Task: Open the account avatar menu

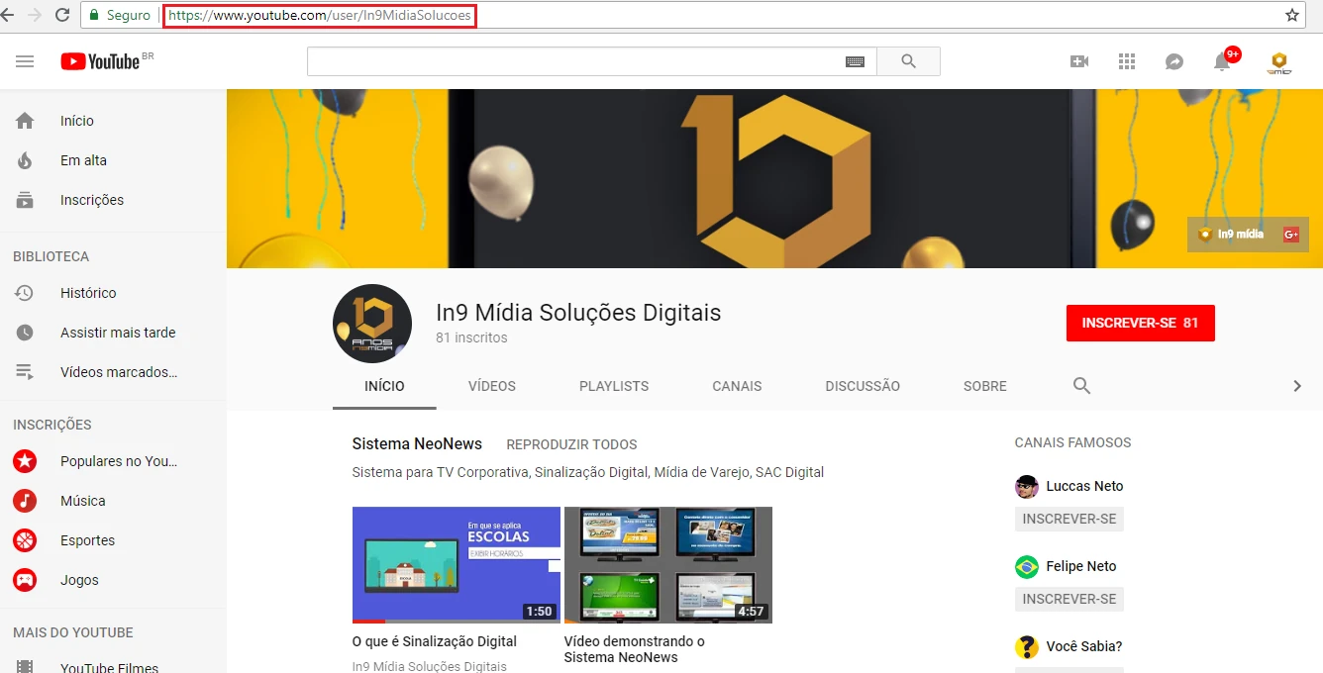Action: point(1279,61)
